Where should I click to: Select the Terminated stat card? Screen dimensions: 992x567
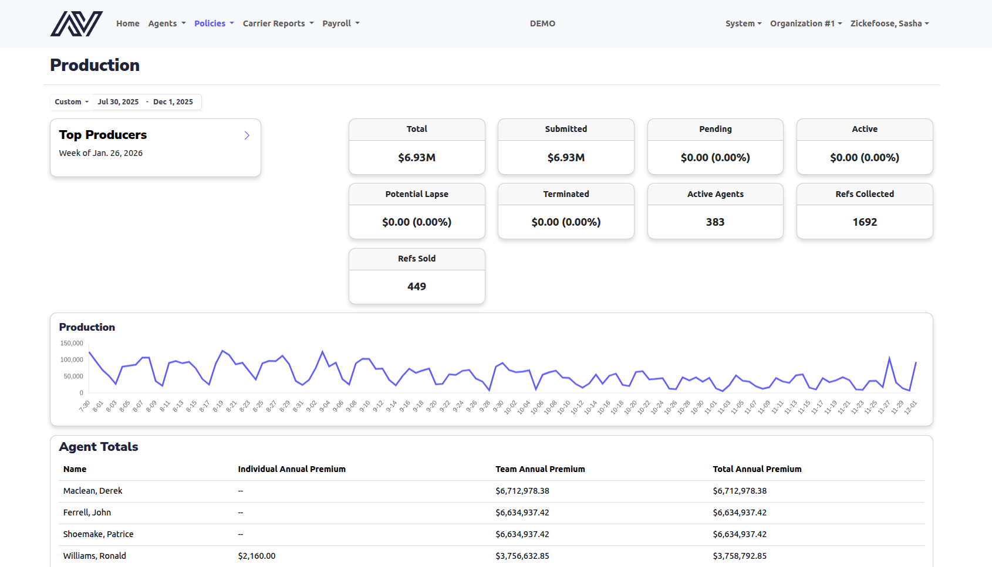pyautogui.click(x=566, y=211)
